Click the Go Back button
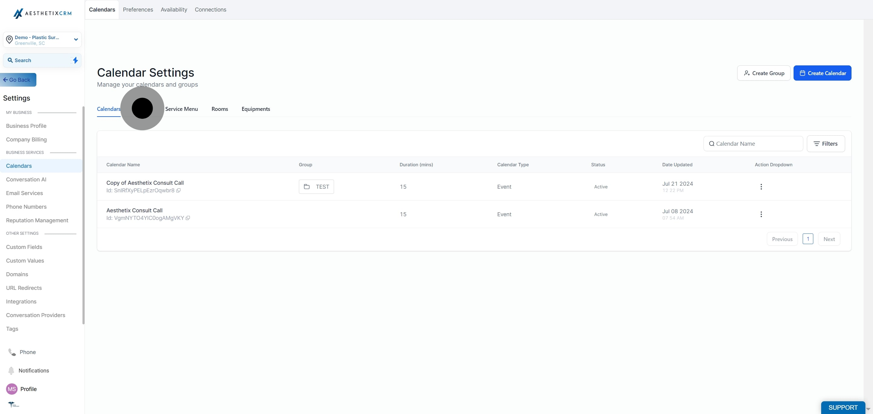The width and height of the screenshot is (873, 414). 18,80
